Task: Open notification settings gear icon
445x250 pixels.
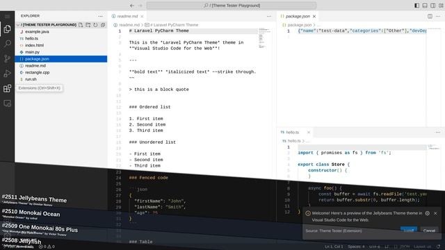Action: (428, 213)
